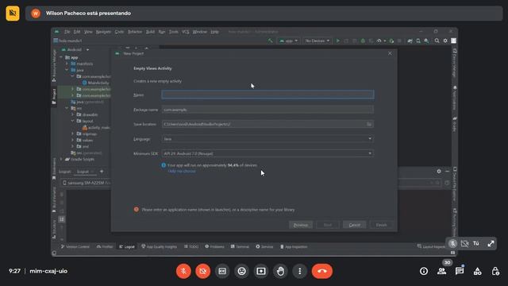Click the Cancel button in dialog
Image resolution: width=508 pixels, height=286 pixels.
(x=355, y=225)
